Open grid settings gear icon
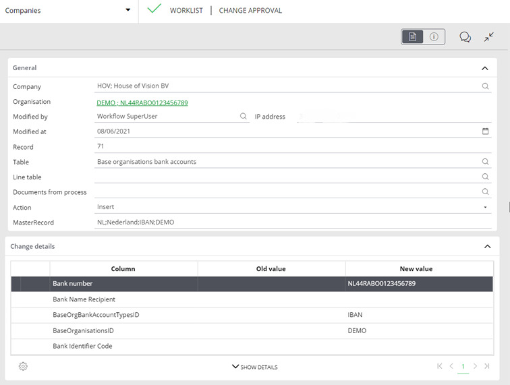 click(x=23, y=366)
